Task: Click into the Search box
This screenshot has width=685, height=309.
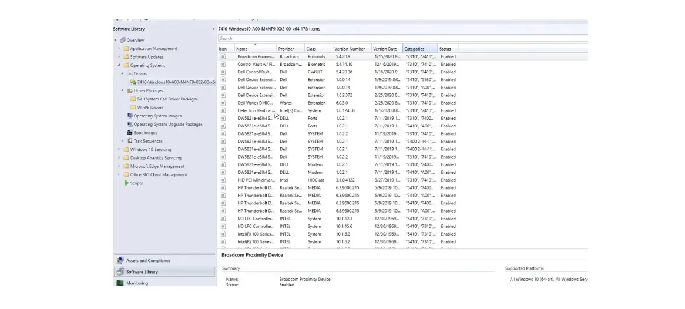Action: [x=402, y=38]
